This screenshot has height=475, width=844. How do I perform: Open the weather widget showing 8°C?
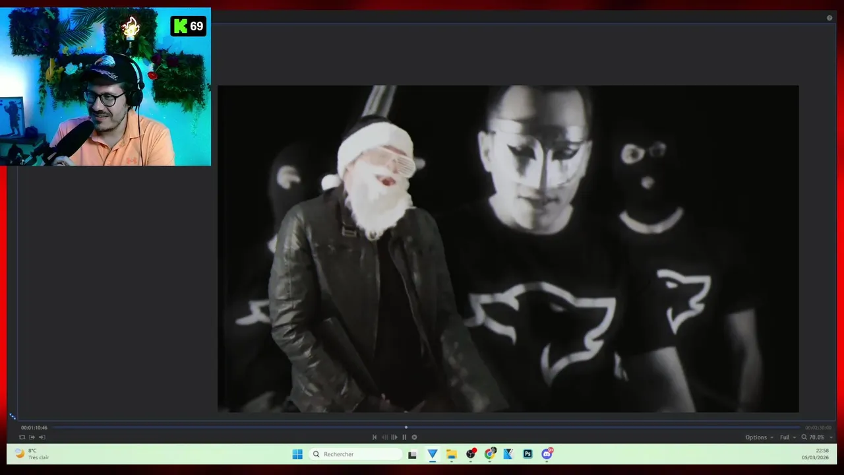point(33,454)
